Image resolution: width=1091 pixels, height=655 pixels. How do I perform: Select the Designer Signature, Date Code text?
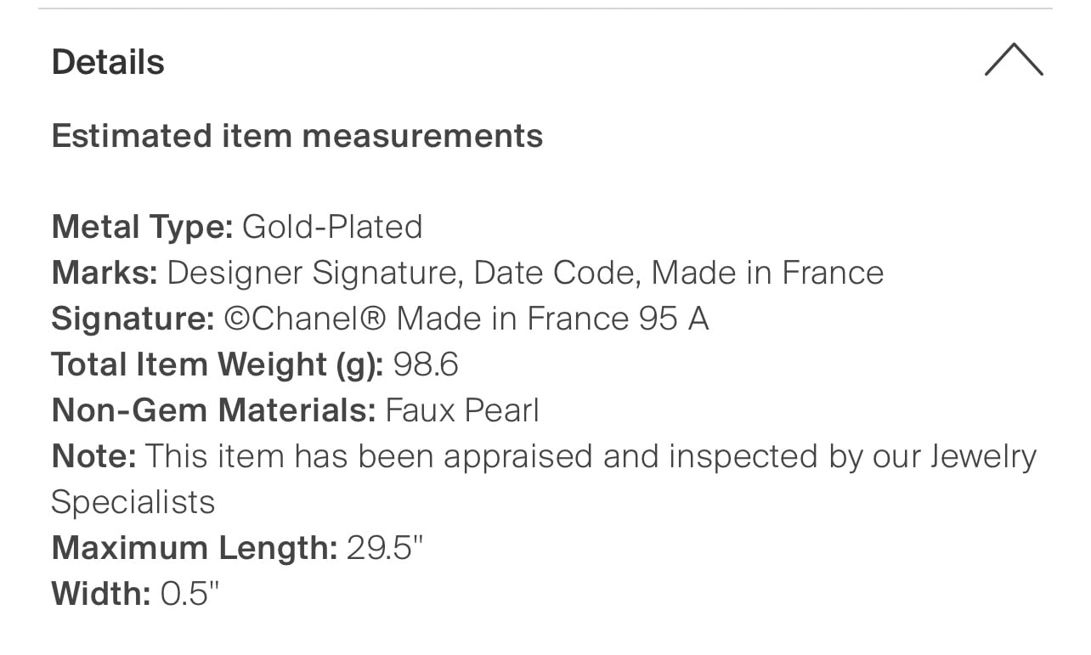coord(404,274)
